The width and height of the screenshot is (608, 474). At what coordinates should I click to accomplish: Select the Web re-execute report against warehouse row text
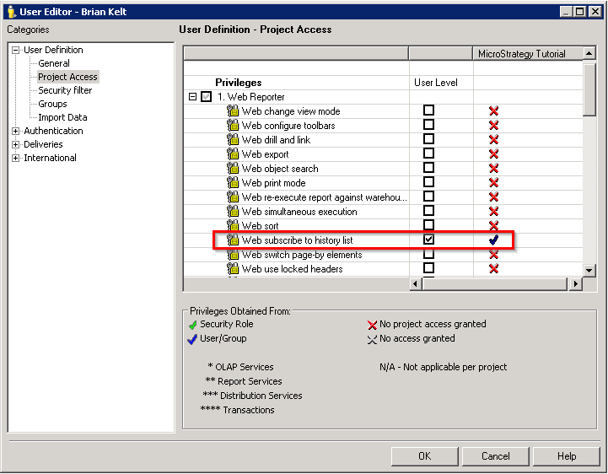click(x=325, y=197)
